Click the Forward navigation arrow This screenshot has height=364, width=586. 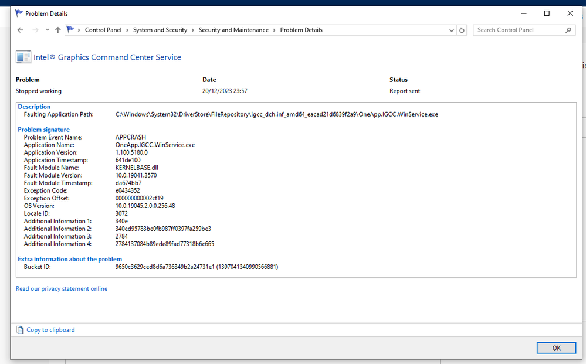tap(35, 30)
